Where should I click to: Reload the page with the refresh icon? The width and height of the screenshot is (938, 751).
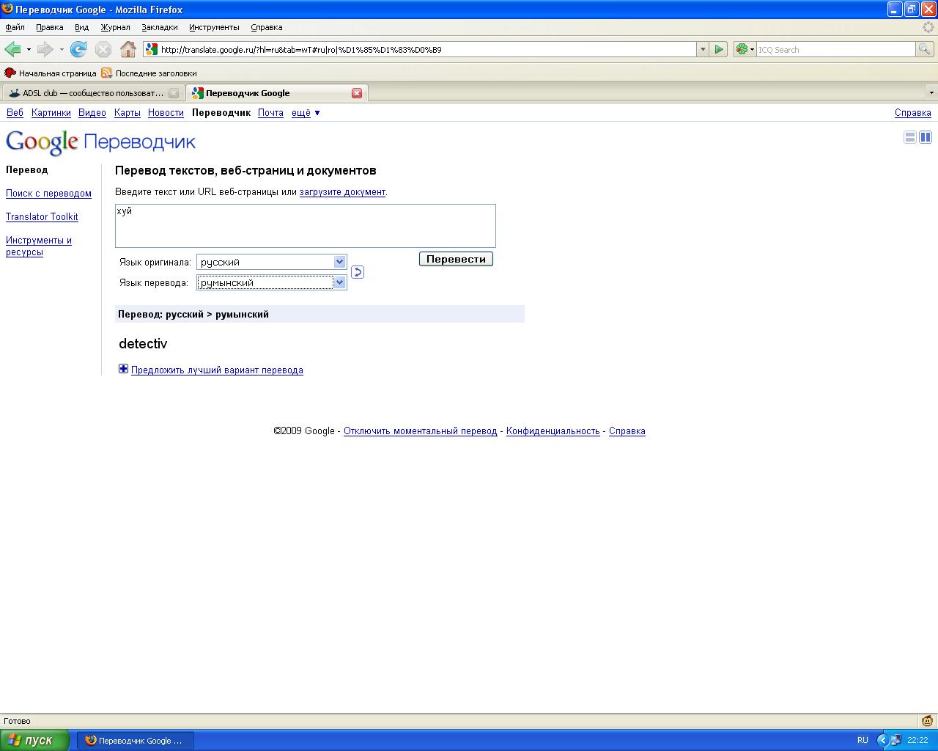78,49
